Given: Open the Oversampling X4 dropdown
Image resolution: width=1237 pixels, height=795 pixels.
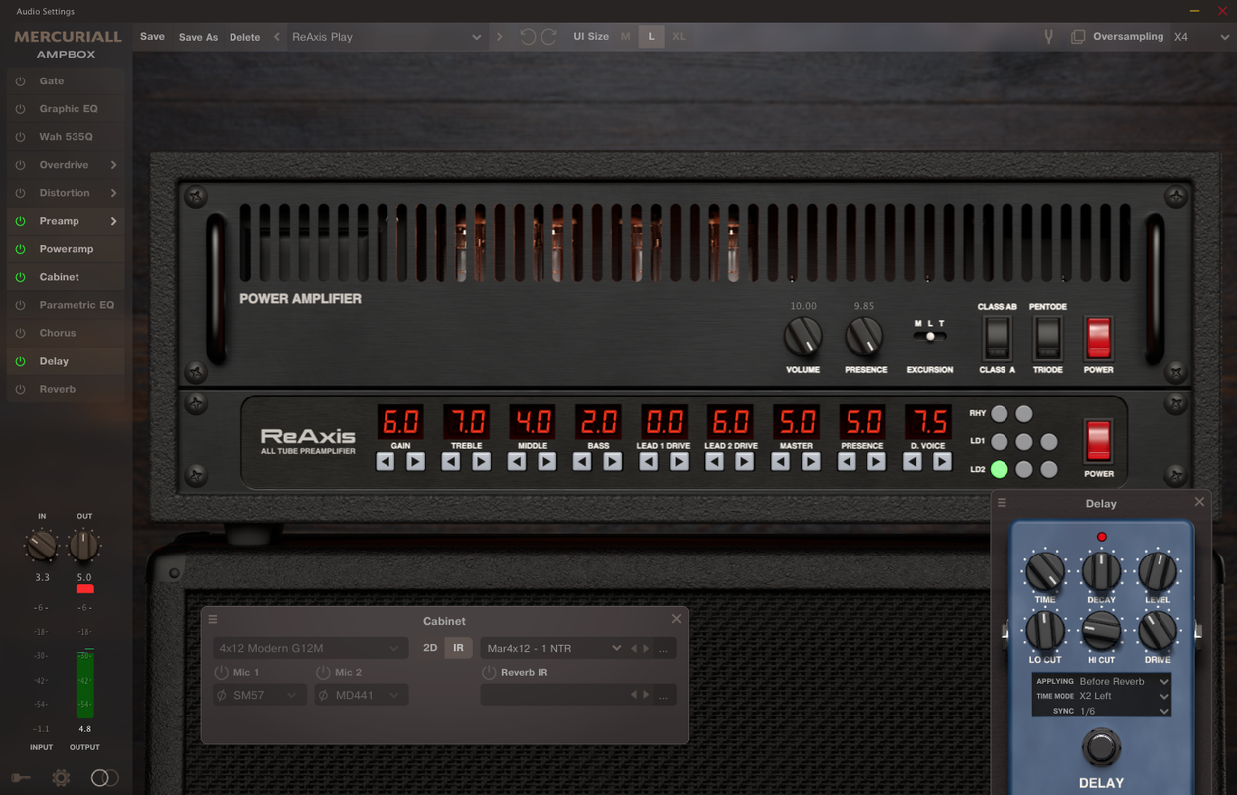Looking at the screenshot, I should [1200, 37].
